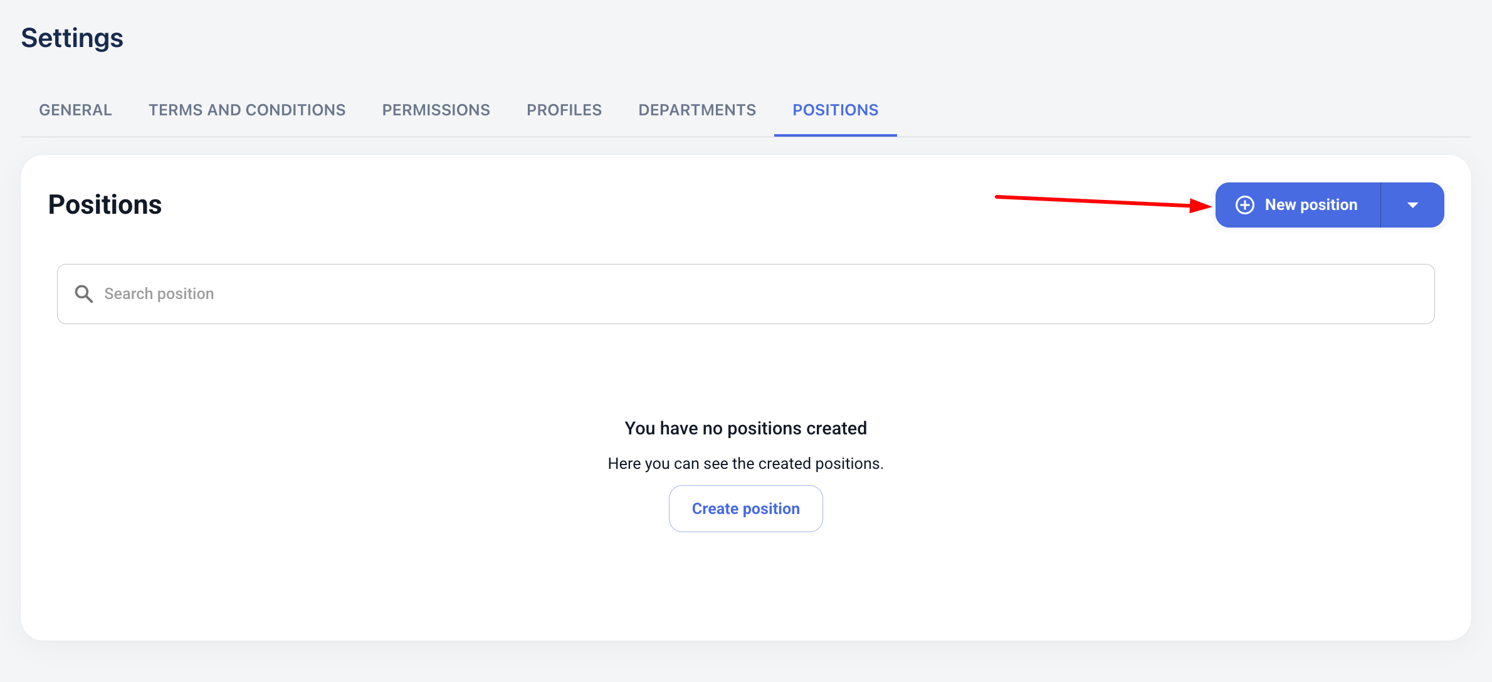Open the TERMS AND CONDITIONS tab
This screenshot has height=682, width=1492.
coord(247,110)
